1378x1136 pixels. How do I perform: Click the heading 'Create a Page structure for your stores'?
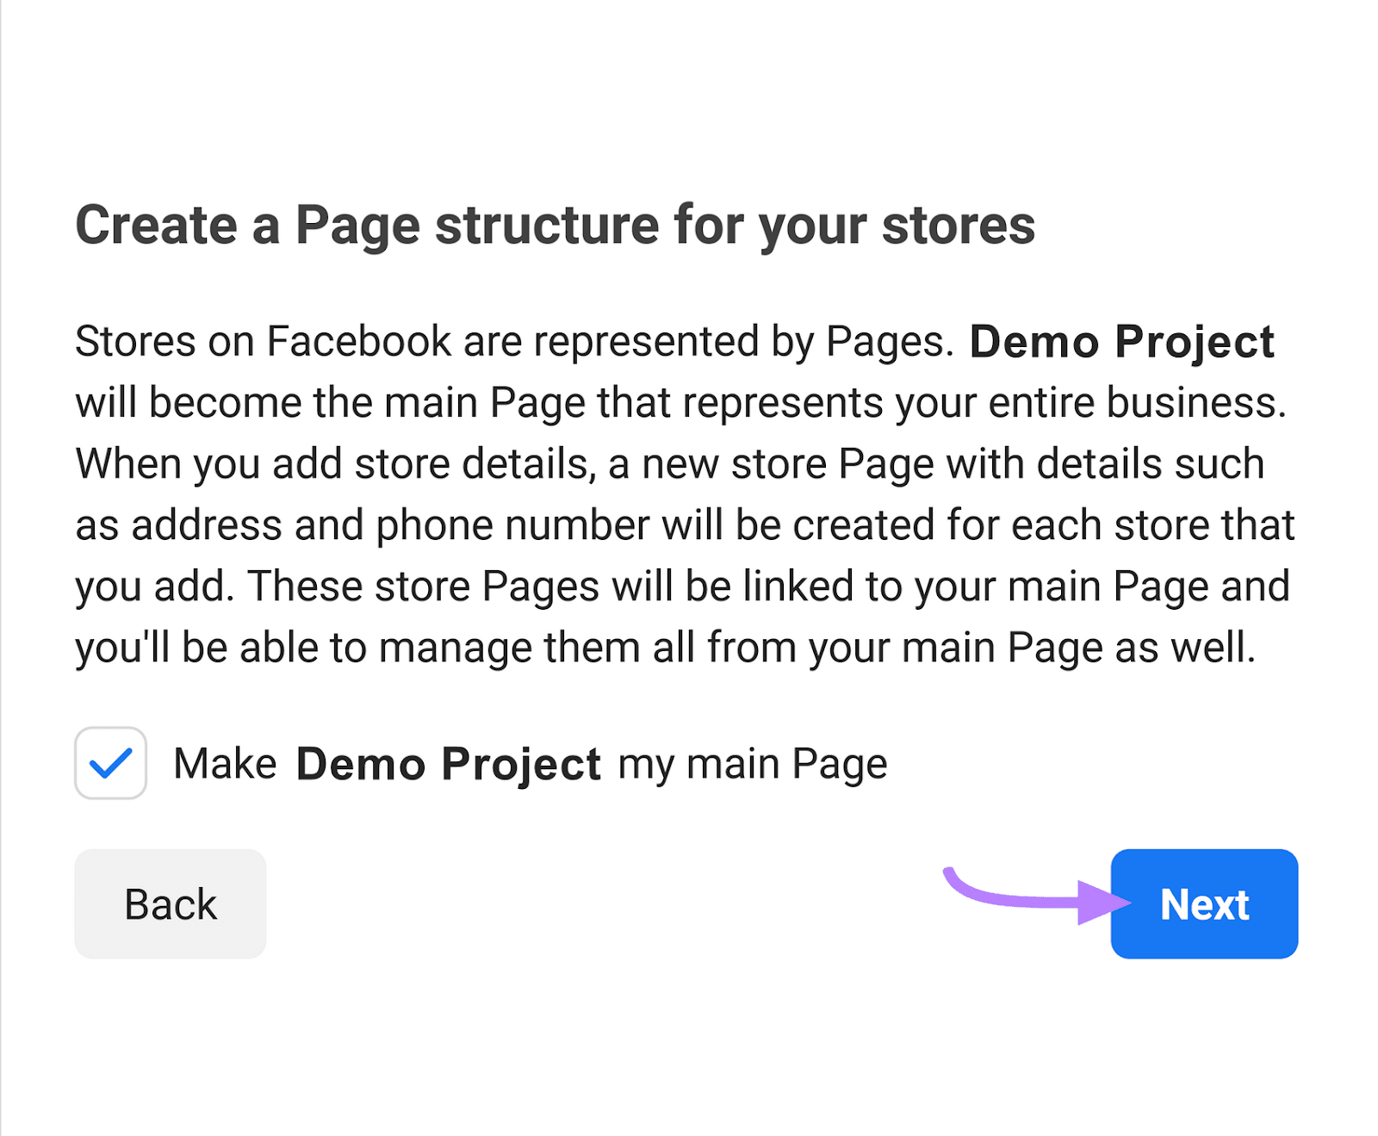557,226
